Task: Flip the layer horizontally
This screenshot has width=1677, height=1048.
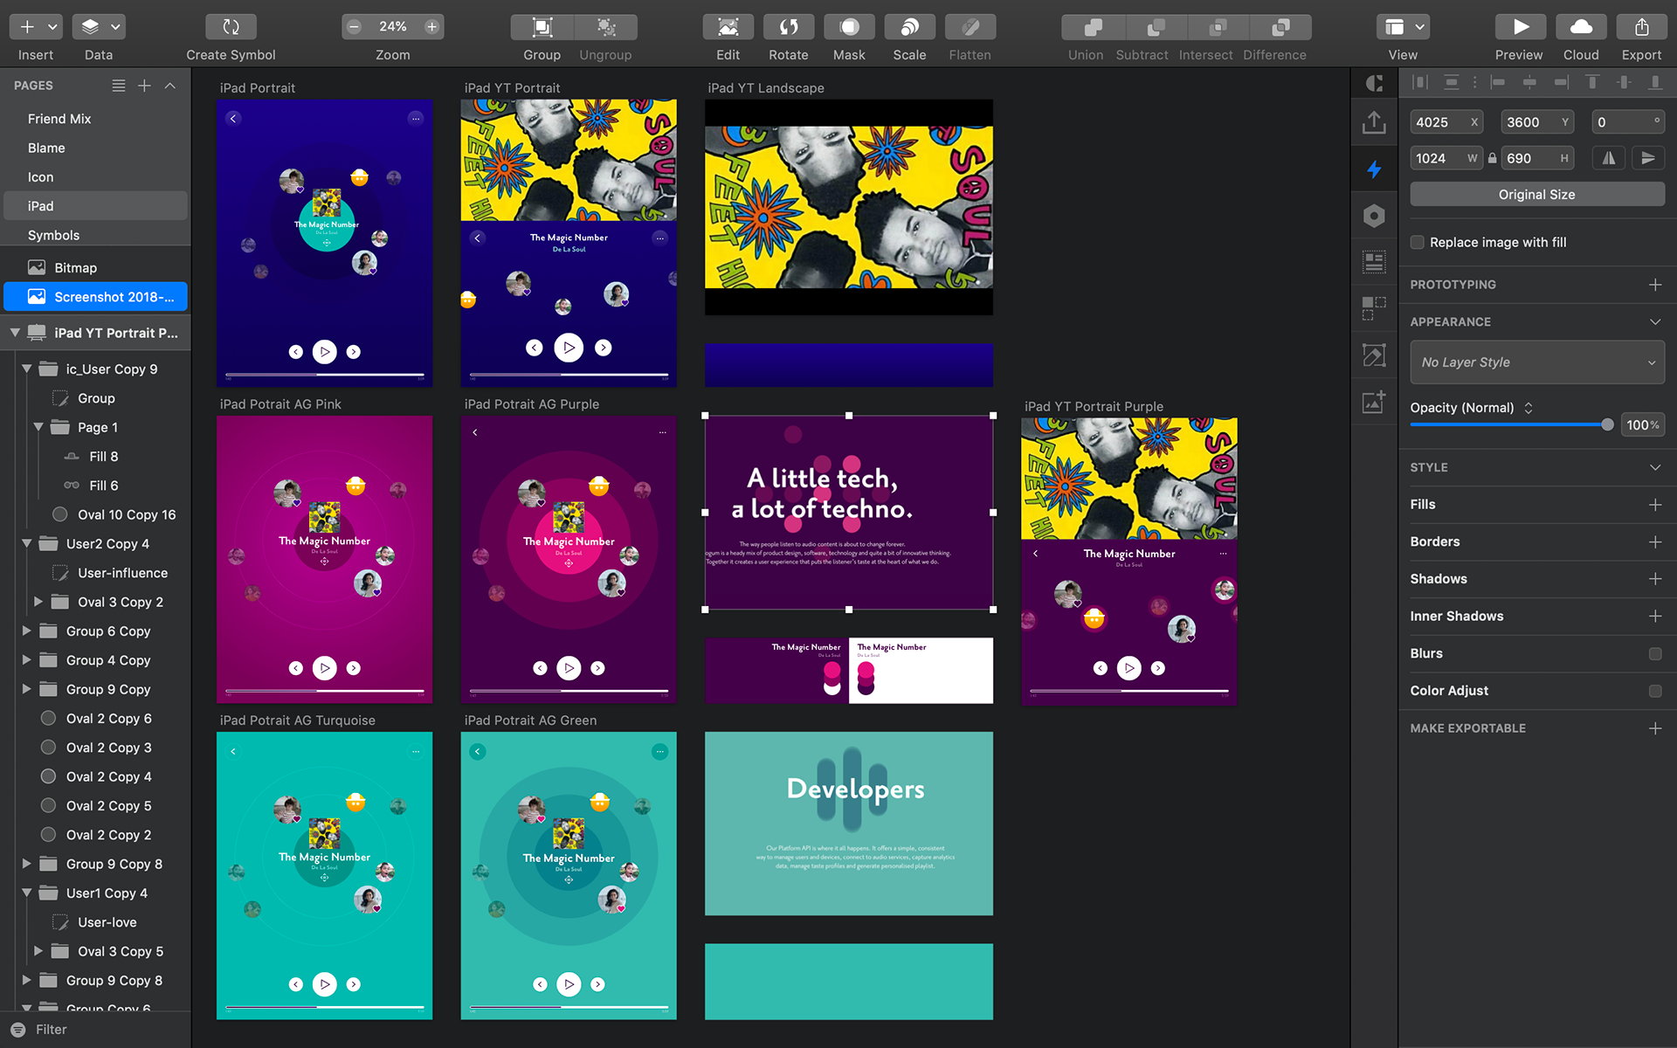Action: click(x=1609, y=158)
